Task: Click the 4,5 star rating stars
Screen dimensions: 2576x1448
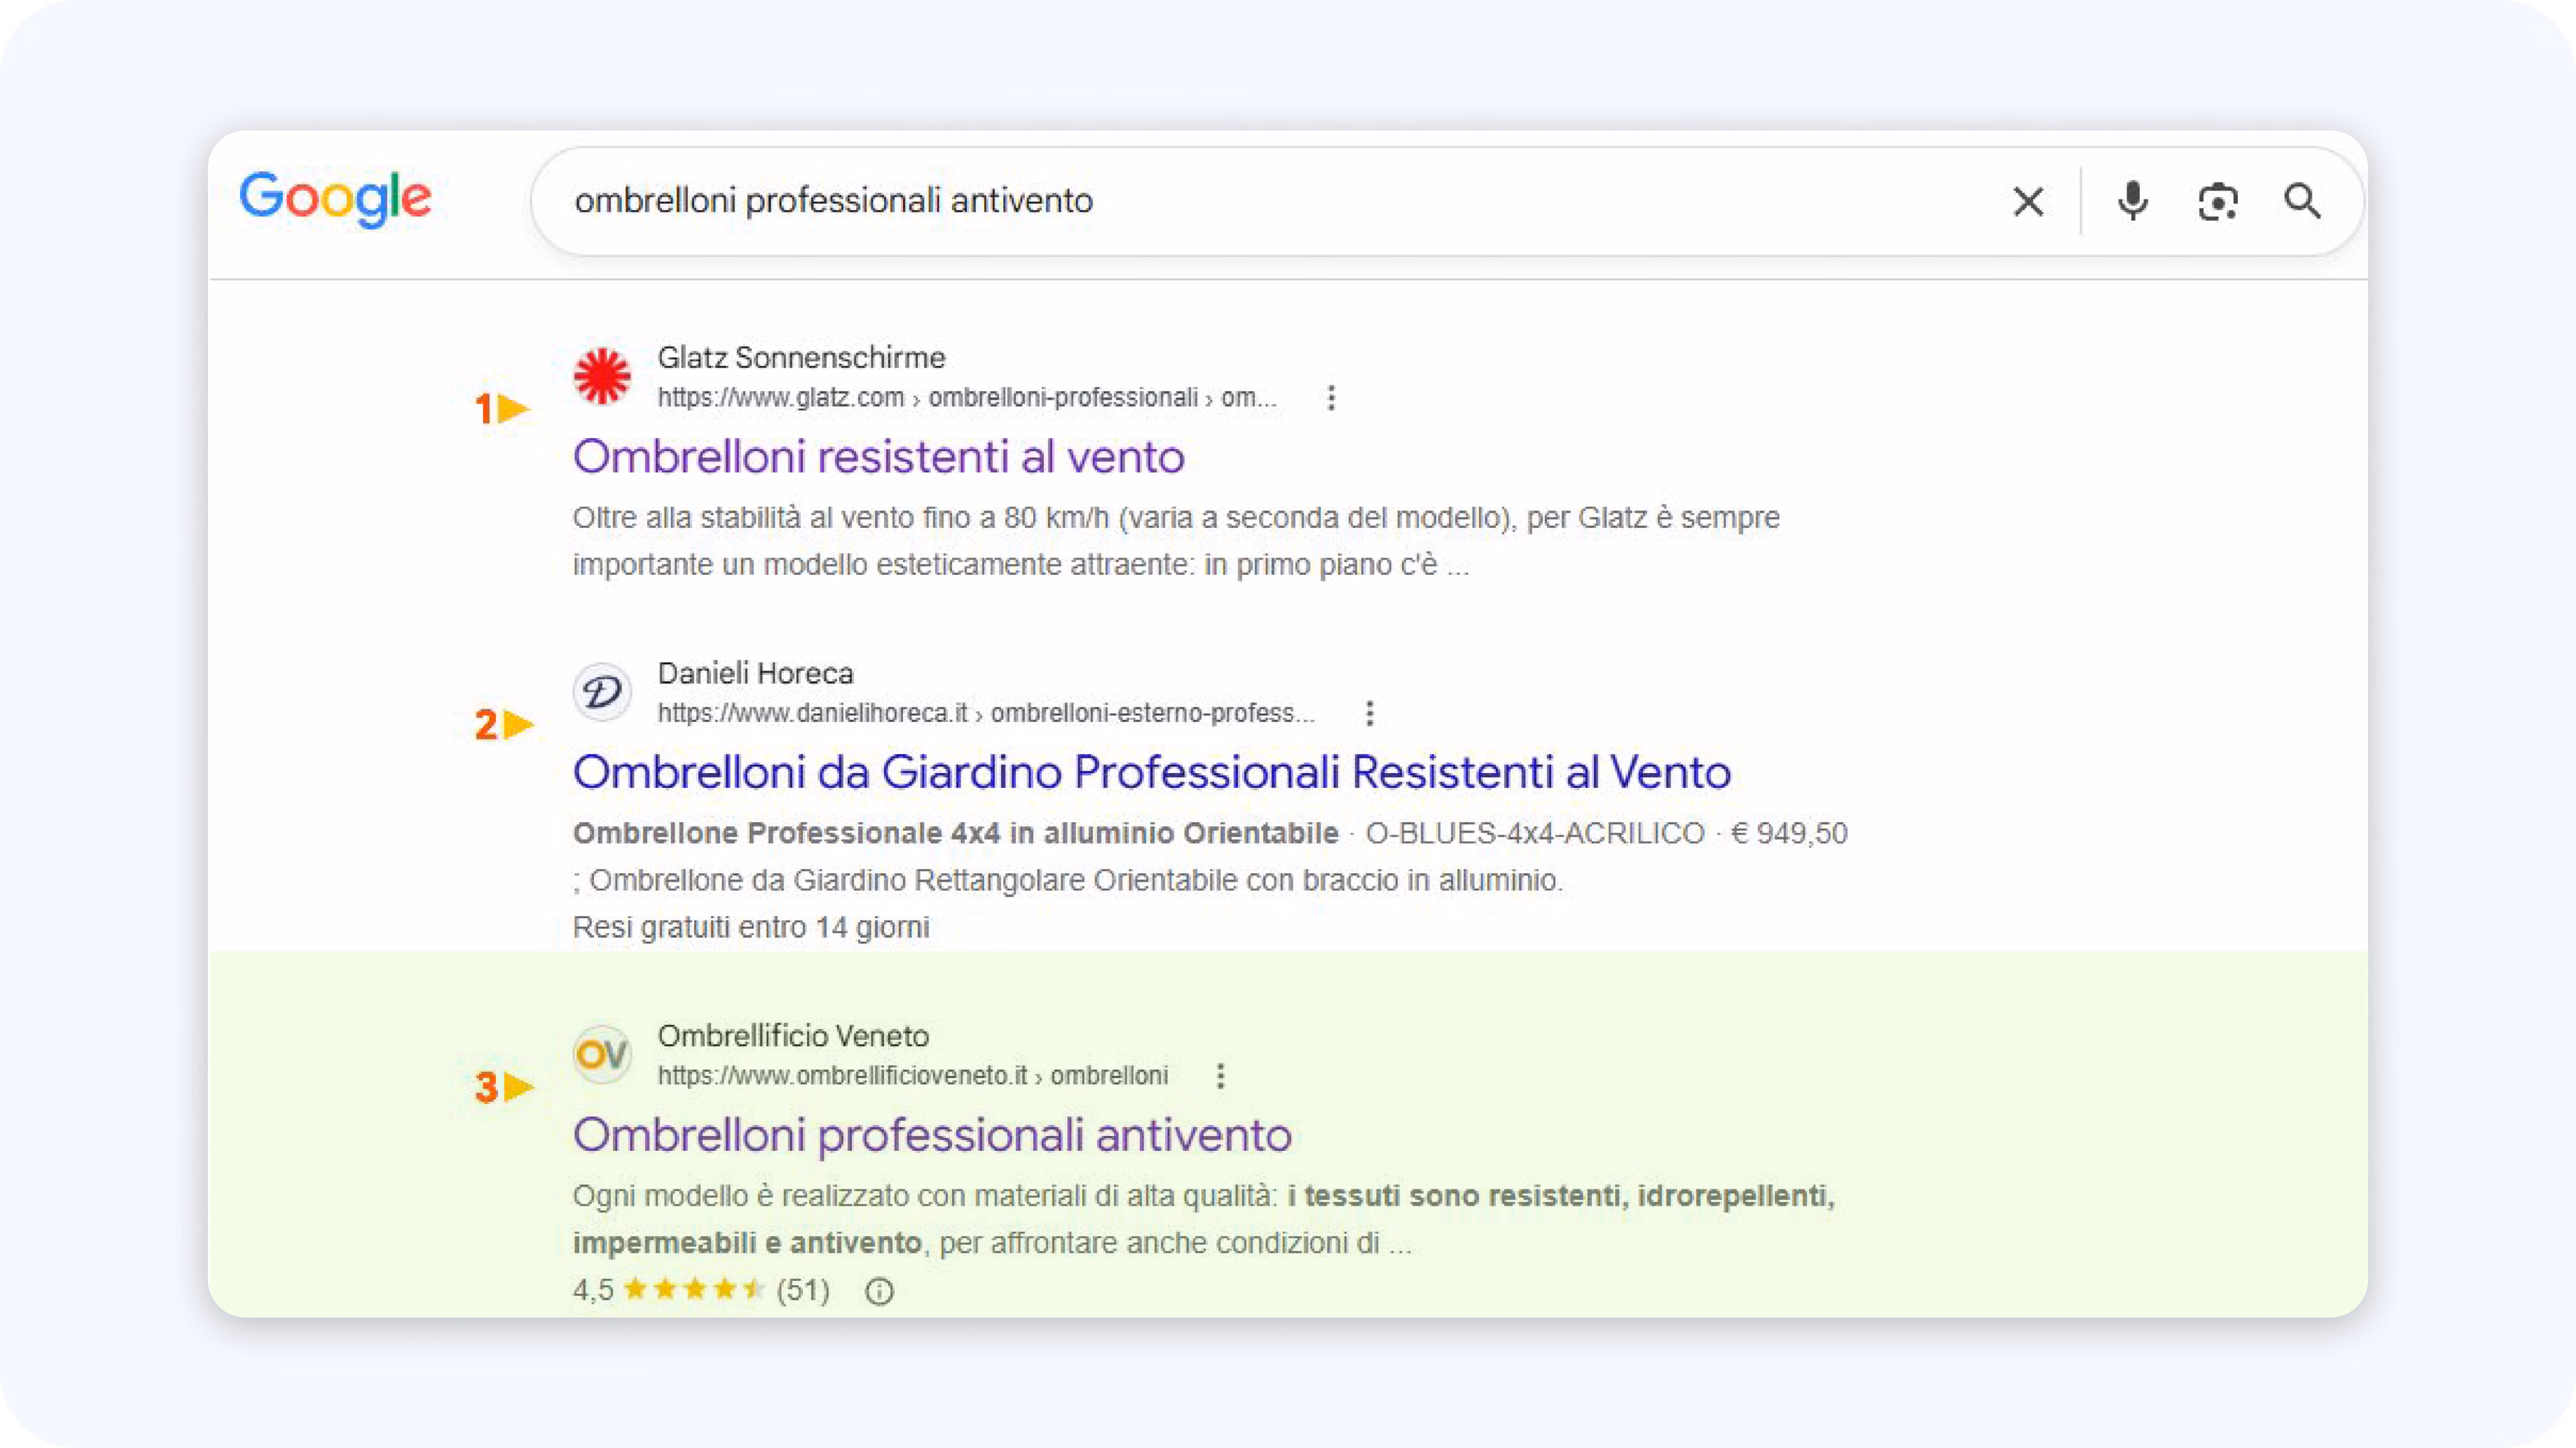Action: [694, 1289]
